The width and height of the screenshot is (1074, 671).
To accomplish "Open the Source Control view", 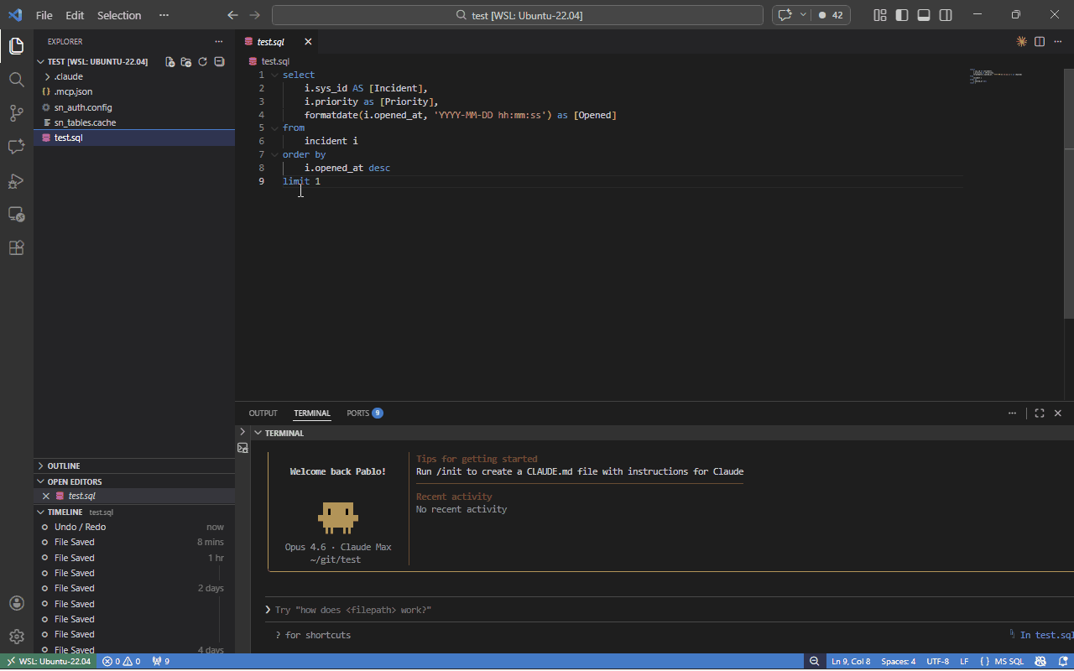I will tap(16, 113).
